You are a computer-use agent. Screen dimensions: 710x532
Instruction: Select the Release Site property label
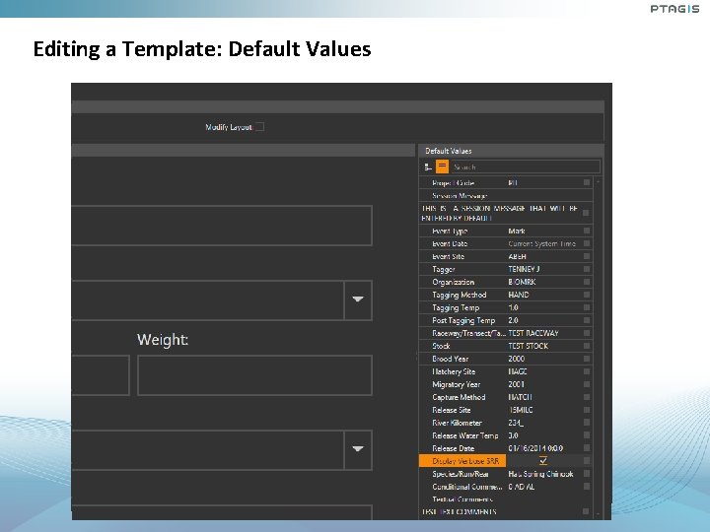[452, 410]
